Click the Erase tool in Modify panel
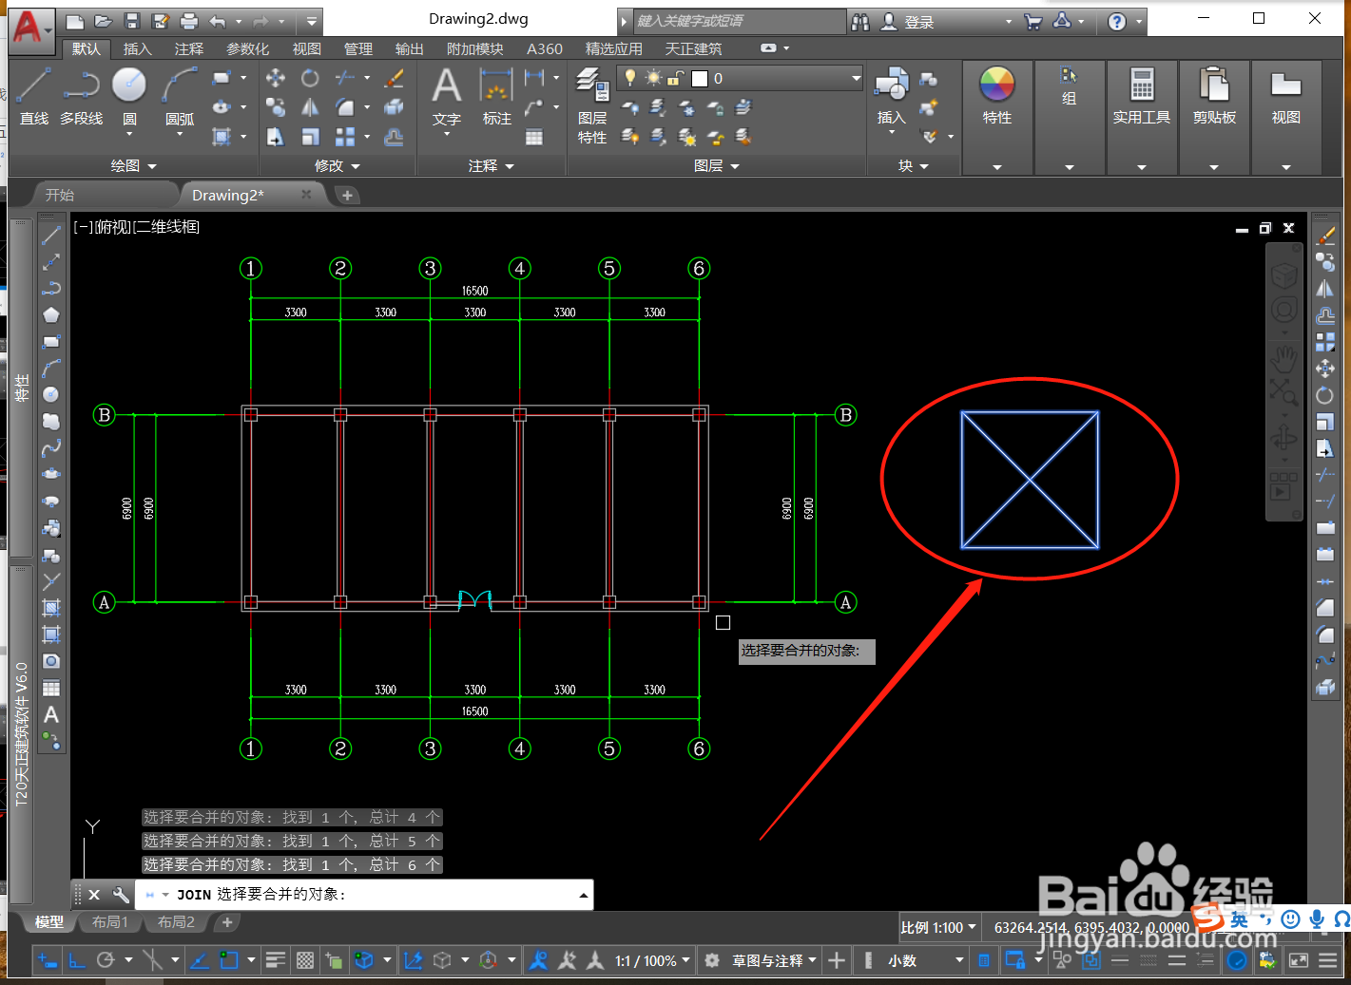 click(x=394, y=78)
